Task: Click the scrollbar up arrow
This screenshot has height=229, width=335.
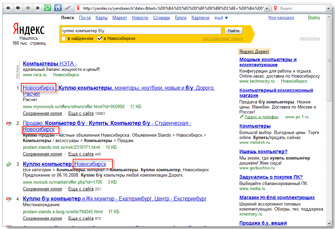Action: (x=329, y=17)
